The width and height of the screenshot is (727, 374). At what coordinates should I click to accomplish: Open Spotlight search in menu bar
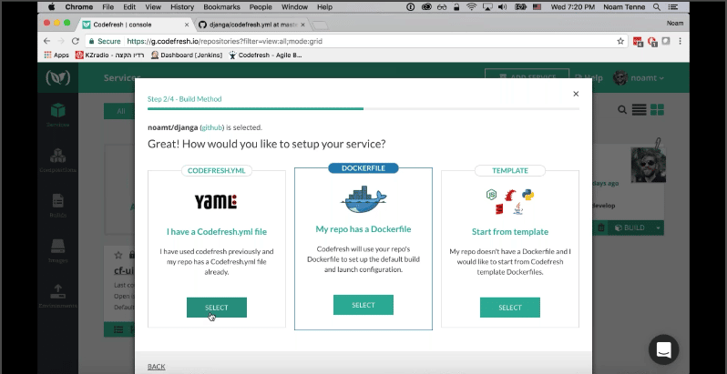click(657, 7)
